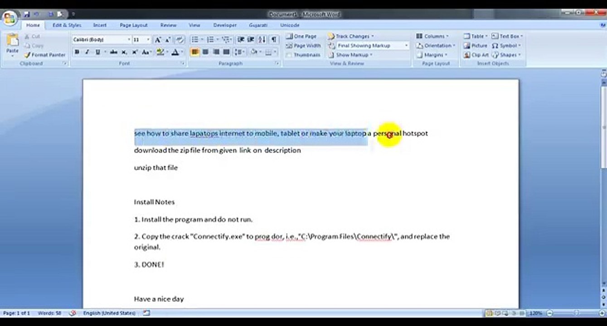The width and height of the screenshot is (607, 326).
Task: Undo the last action in Quick Access
Action: tap(37, 14)
